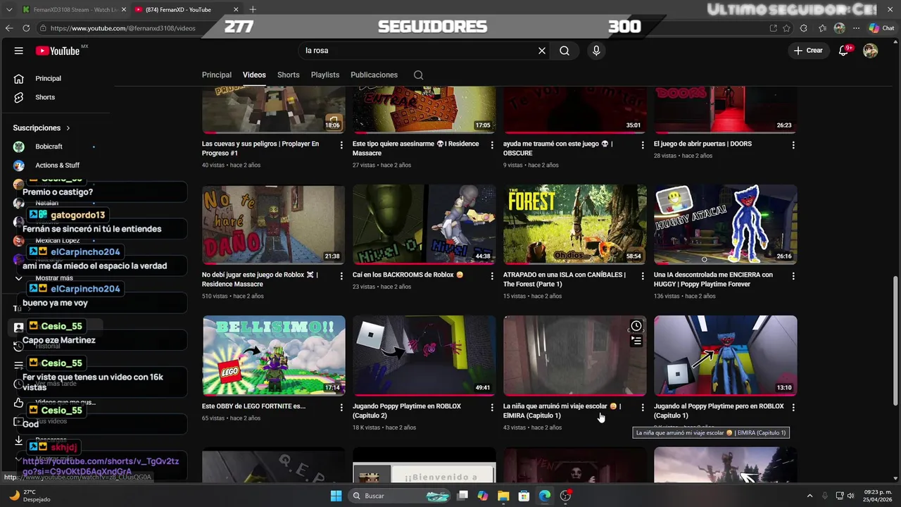The image size is (901, 507).
Task: Open 'No debí jugar este juego' thumbnail
Action: coord(274,225)
